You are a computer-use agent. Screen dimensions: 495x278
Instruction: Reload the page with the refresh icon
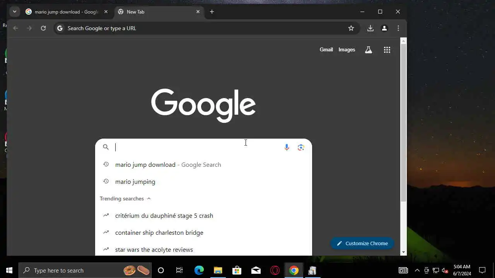[43, 28]
